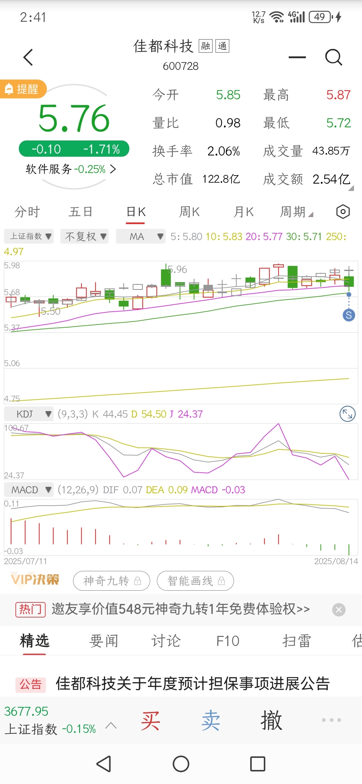Viewport: 362px width, 784px height.
Task: Tap the 3677.95 index value
Action: click(26, 711)
